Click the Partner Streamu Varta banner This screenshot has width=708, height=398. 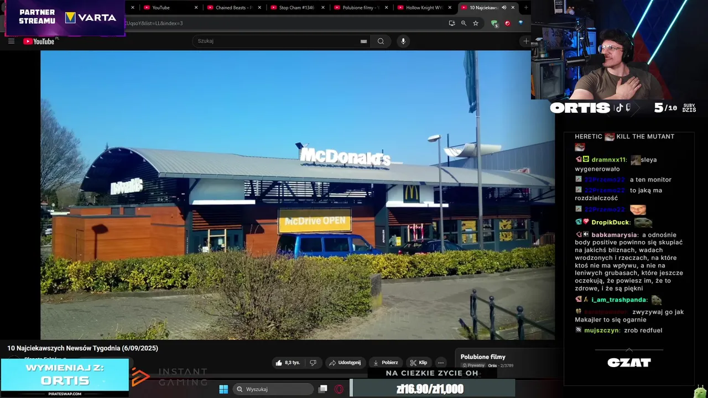tap(65, 18)
